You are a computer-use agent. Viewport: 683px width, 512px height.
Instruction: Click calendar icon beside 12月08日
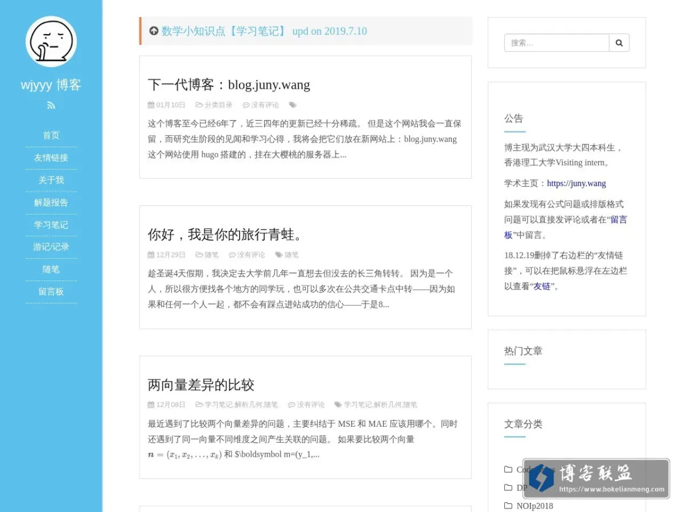point(151,405)
